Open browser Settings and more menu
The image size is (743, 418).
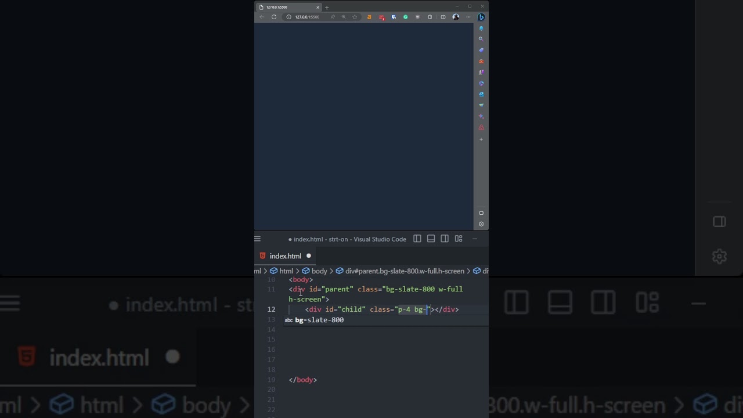(468, 17)
